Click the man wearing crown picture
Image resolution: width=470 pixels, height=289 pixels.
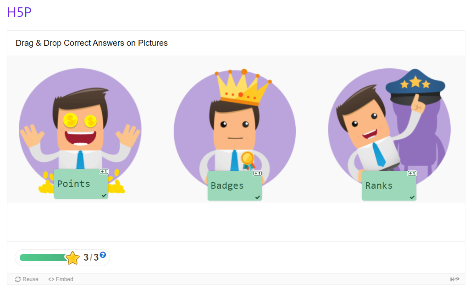tap(234, 124)
